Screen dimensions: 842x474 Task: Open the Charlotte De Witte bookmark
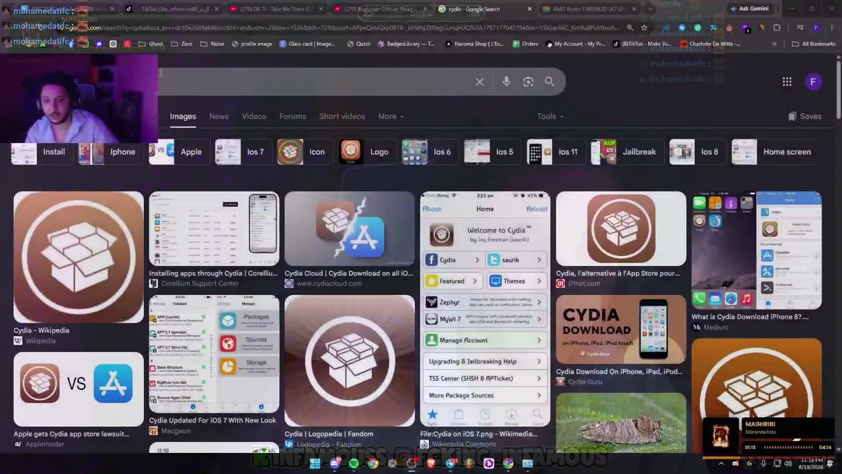click(x=710, y=44)
